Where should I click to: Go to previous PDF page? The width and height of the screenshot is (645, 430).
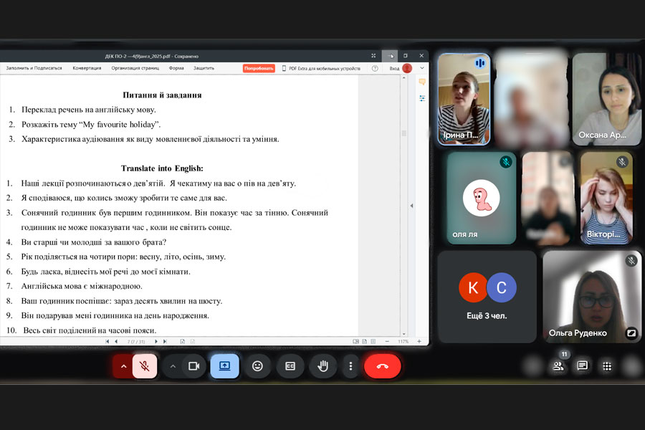click(116, 342)
